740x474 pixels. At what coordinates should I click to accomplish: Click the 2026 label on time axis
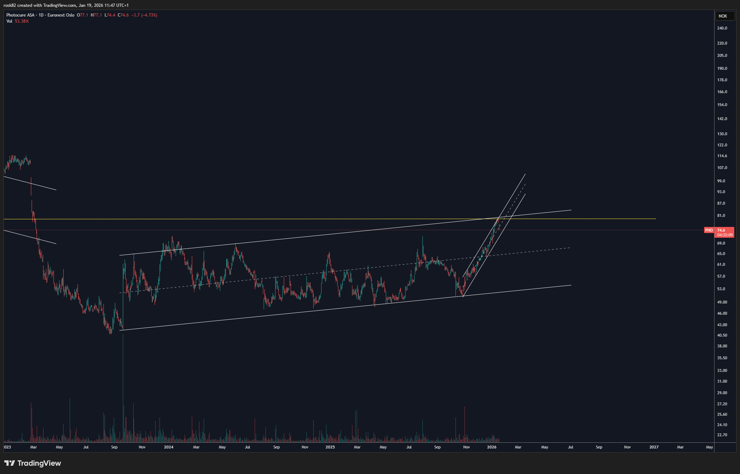pos(491,447)
